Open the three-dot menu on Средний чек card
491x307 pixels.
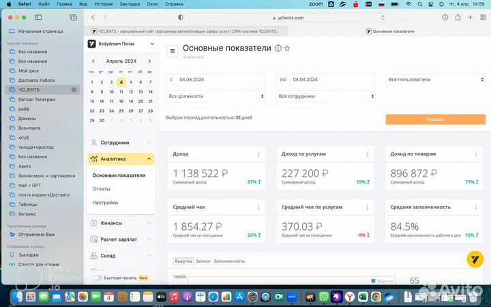click(258, 207)
